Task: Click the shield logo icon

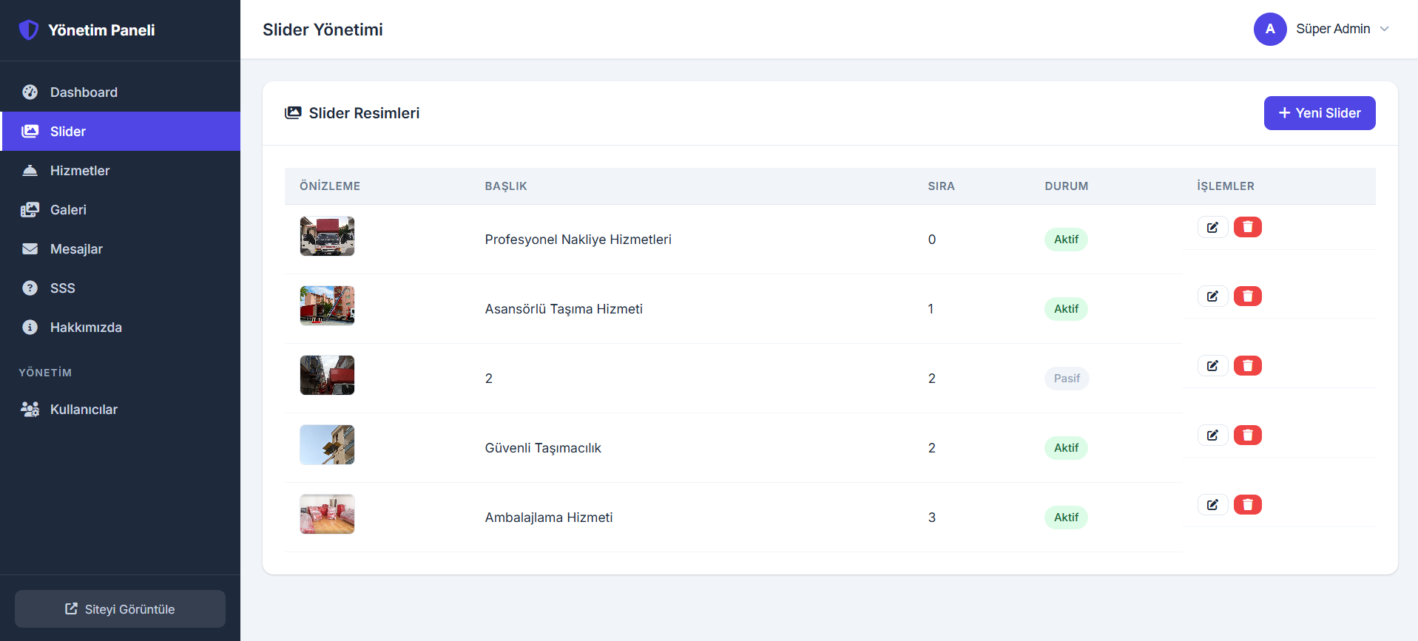Action: pos(28,30)
